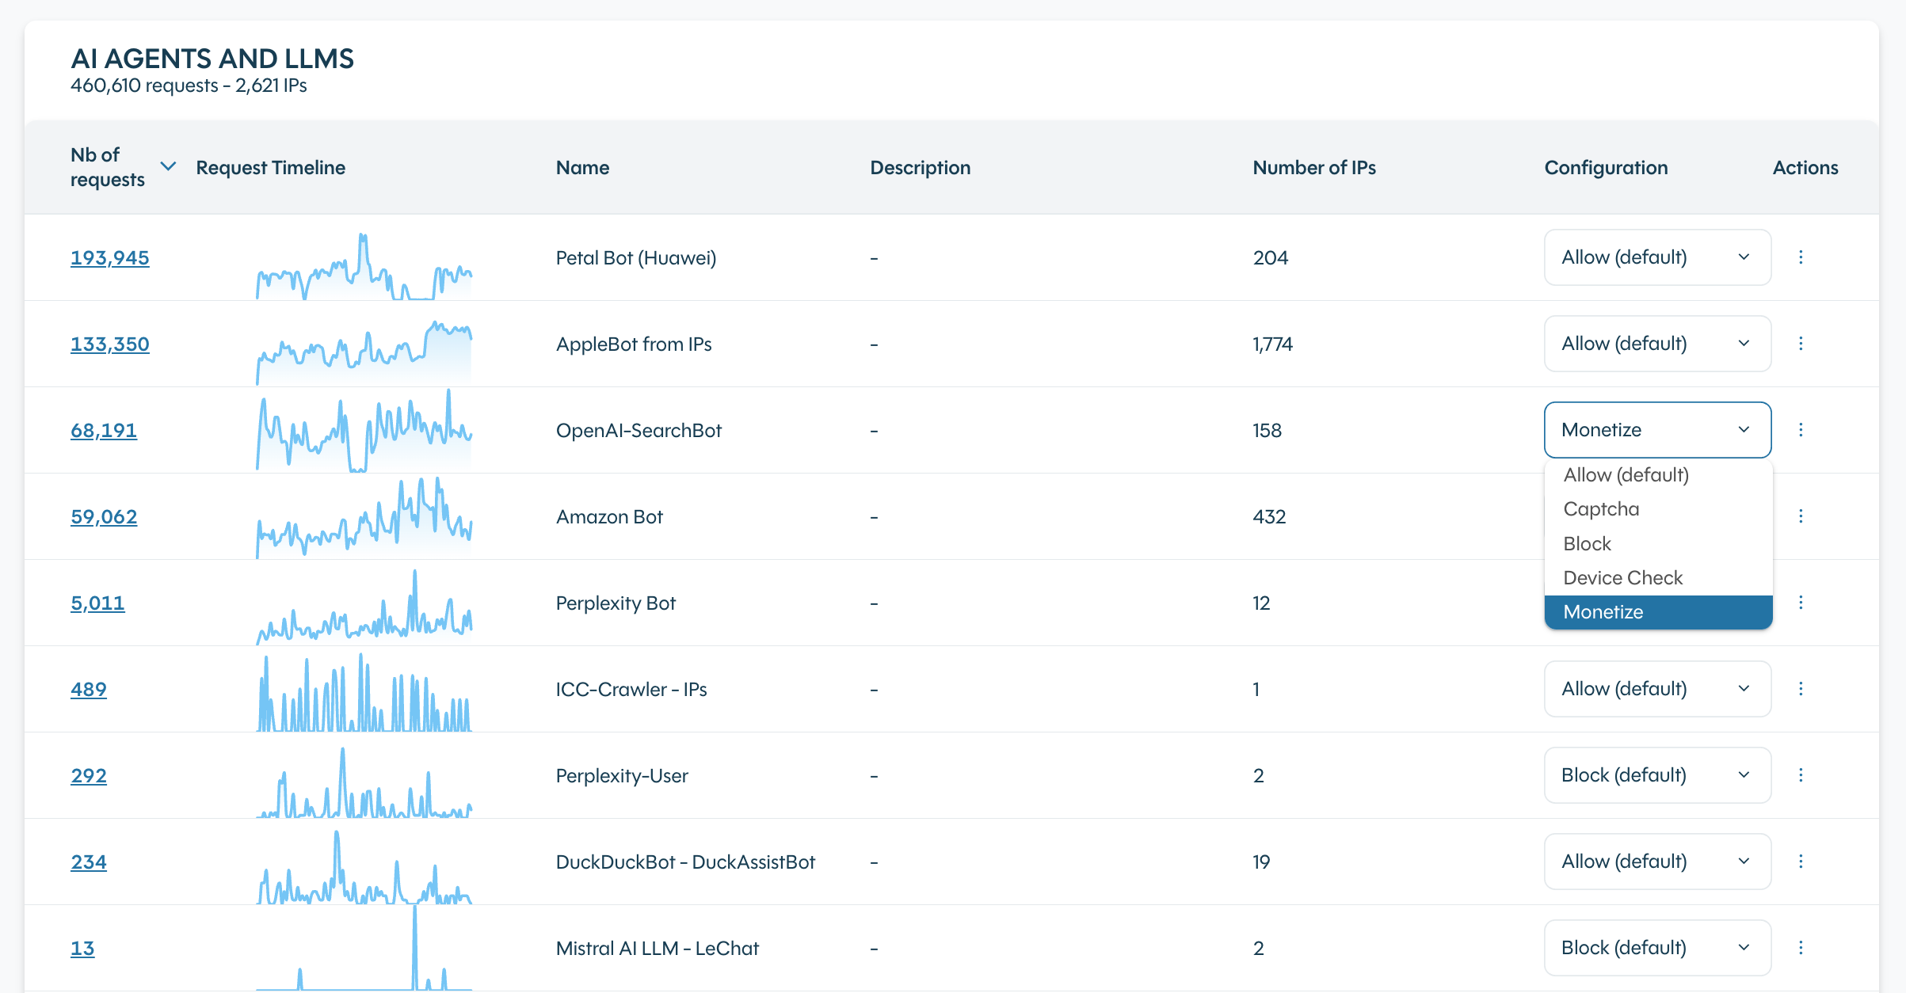
Task: Open the Configuration dropdown for Petal Bot
Action: [1656, 257]
